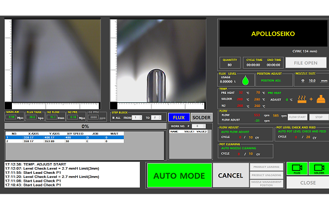The width and height of the screenshot is (329, 218).
Task: Switch to the FLUX tab
Action: click(x=179, y=118)
